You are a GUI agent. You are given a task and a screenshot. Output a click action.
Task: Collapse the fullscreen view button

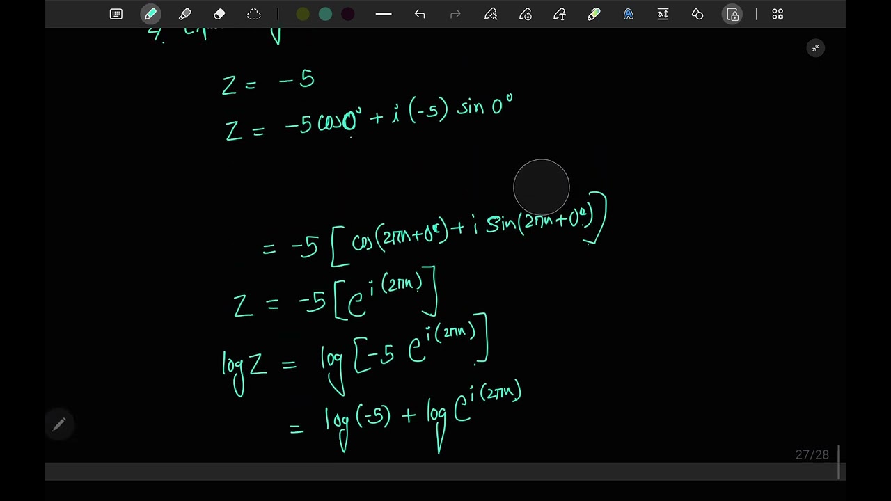(x=815, y=48)
